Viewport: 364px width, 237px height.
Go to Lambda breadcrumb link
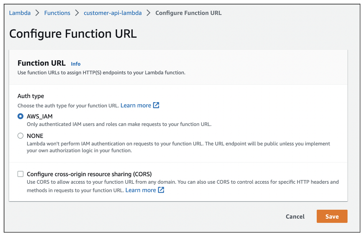20,13
